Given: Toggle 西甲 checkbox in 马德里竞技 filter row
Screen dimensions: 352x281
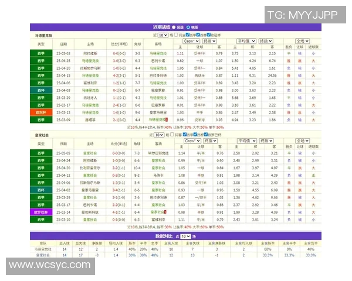Looking at the screenshot, I should point(186,35).
